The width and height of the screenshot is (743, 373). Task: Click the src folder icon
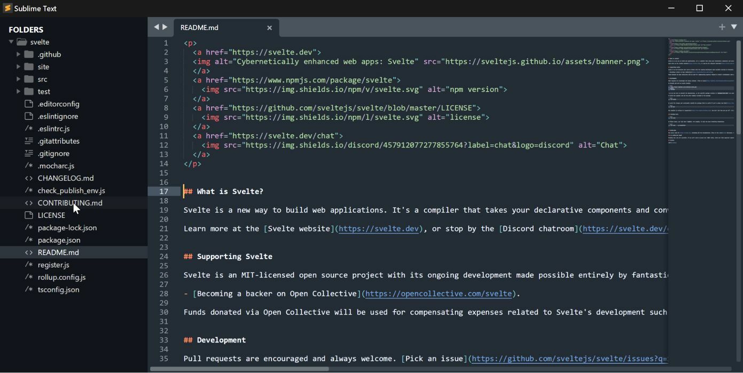pyautogui.click(x=29, y=79)
